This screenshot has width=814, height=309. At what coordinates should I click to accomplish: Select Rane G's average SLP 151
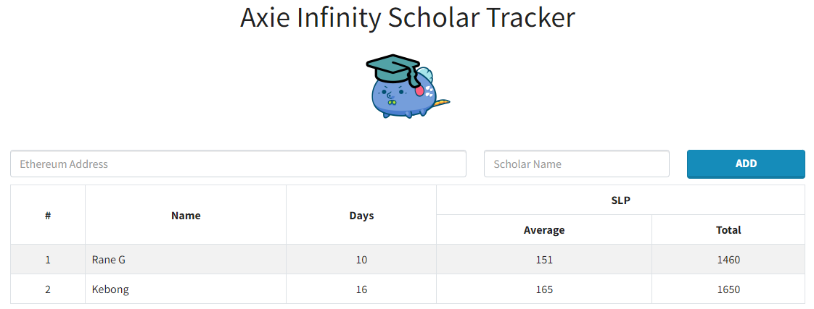click(544, 260)
